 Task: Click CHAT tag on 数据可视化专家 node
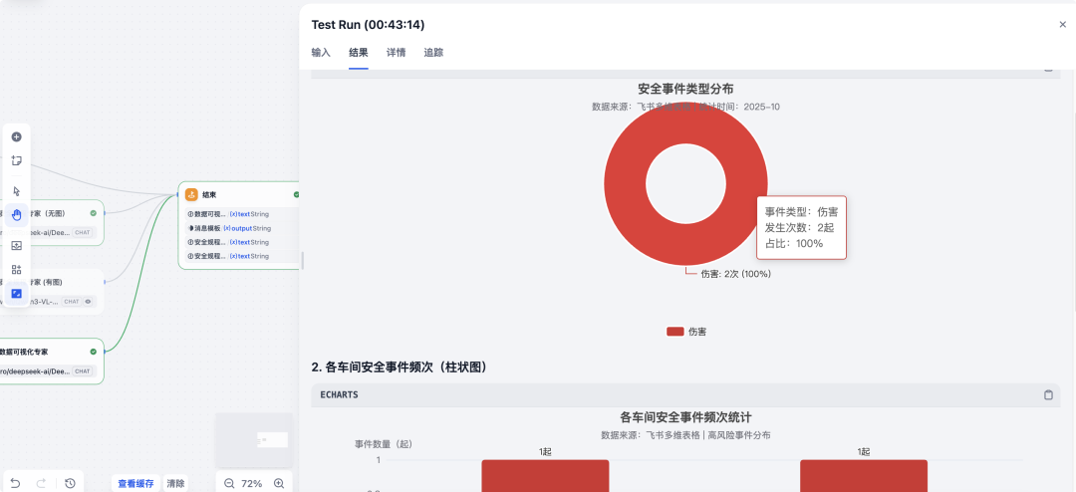[83, 371]
